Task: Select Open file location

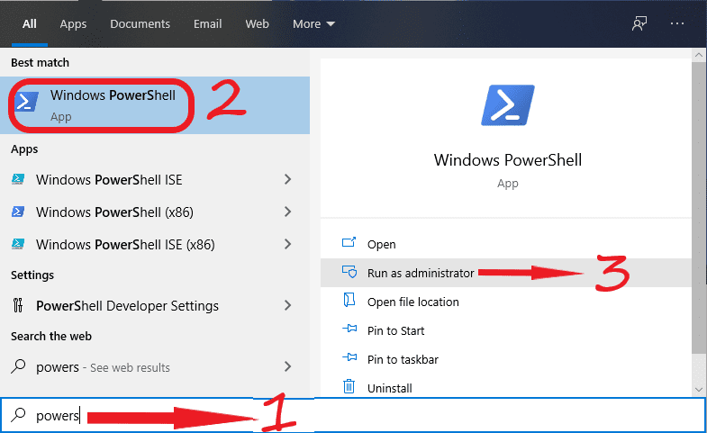Action: pos(506,302)
